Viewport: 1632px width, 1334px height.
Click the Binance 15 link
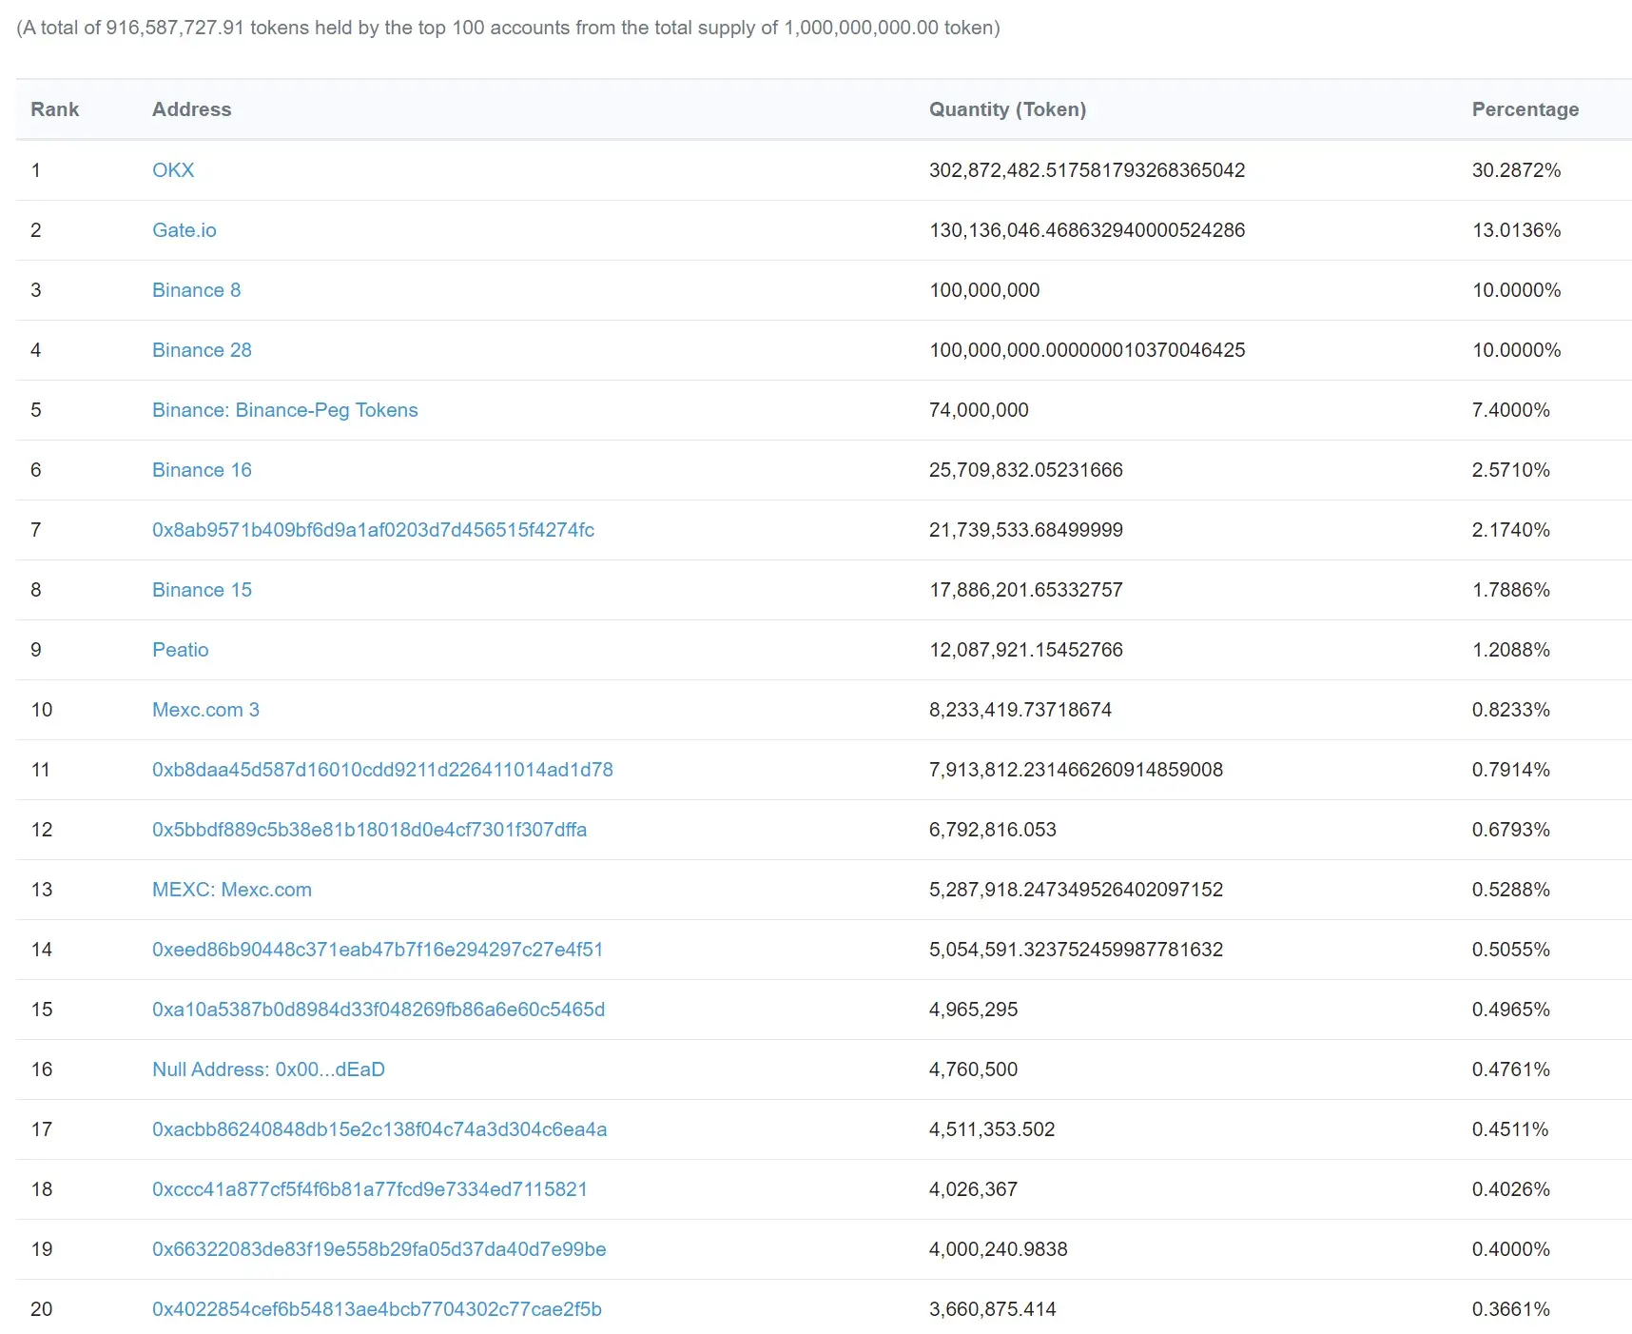tap(202, 590)
